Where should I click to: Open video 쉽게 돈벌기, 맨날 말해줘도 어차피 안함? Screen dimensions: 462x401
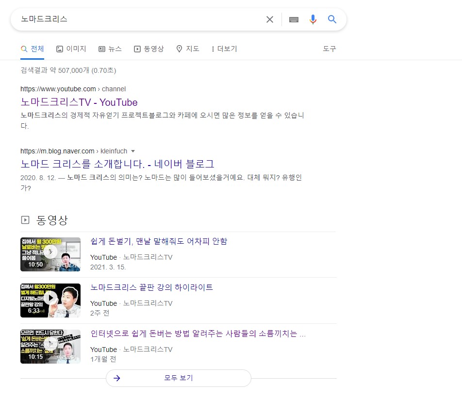(159, 241)
